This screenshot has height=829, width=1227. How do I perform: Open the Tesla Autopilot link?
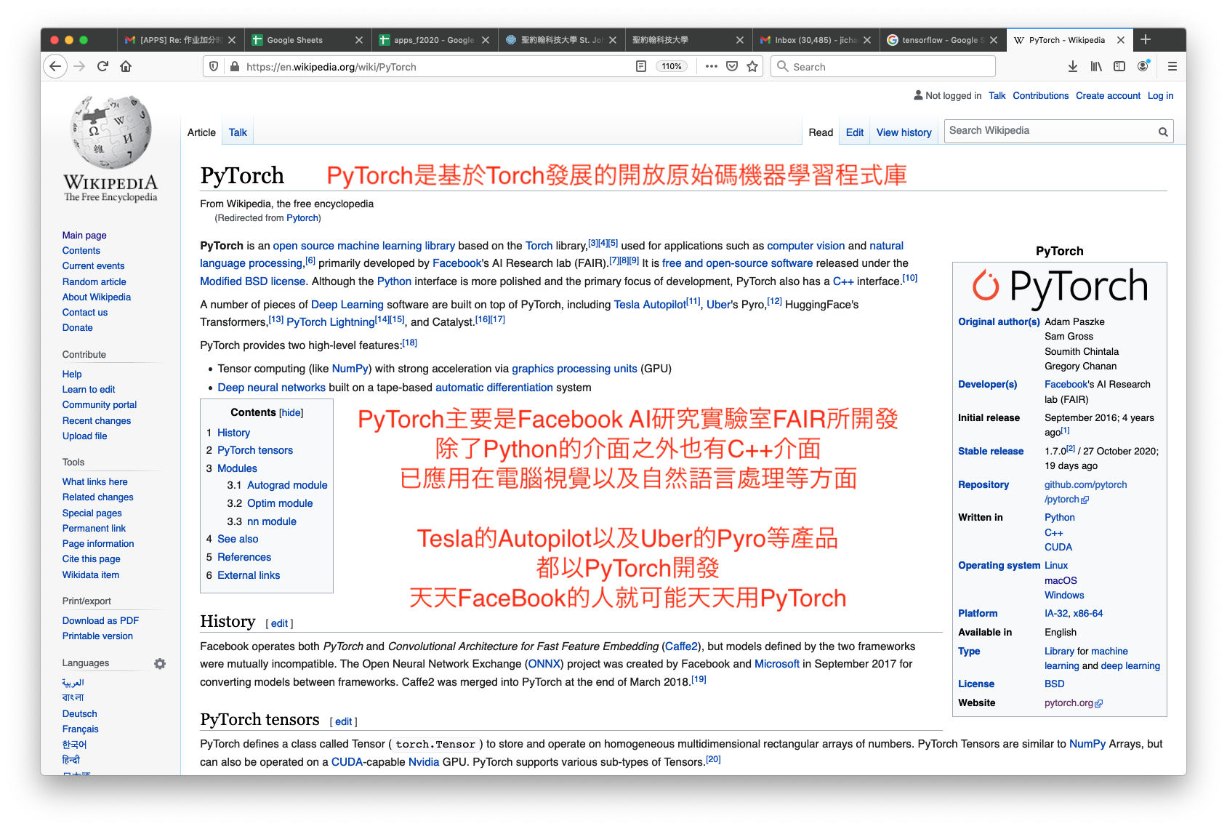(x=650, y=305)
